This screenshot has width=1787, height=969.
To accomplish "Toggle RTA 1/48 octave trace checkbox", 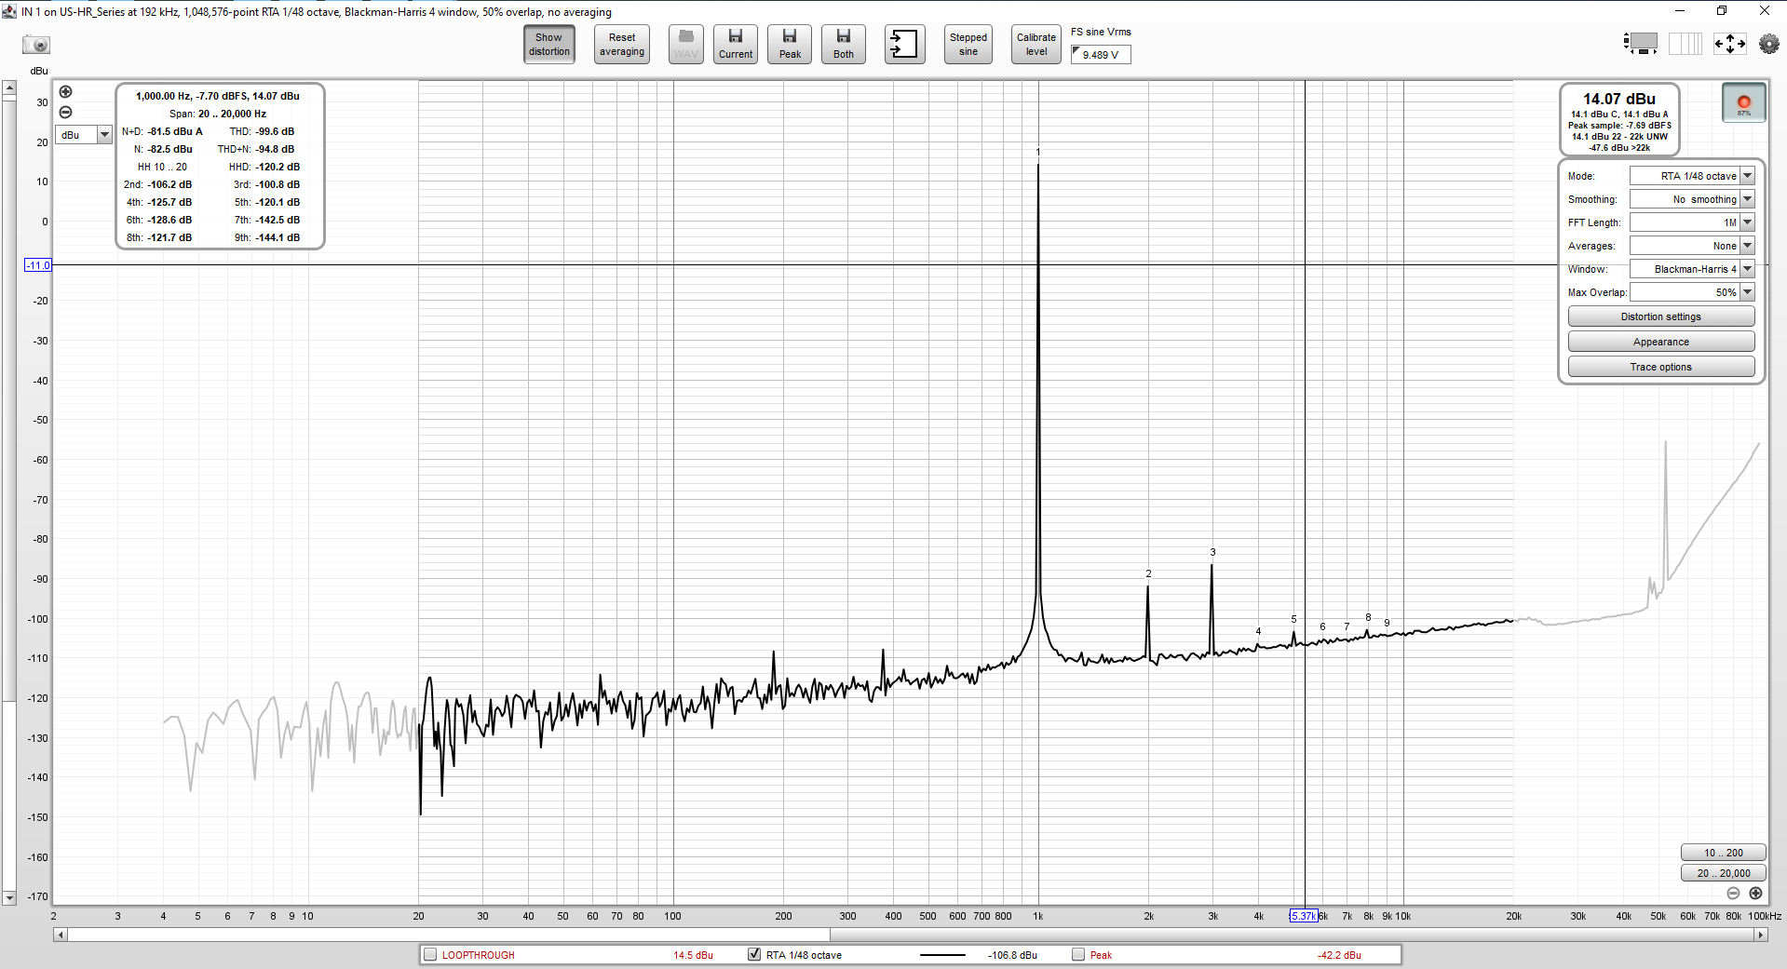I will pos(754,955).
